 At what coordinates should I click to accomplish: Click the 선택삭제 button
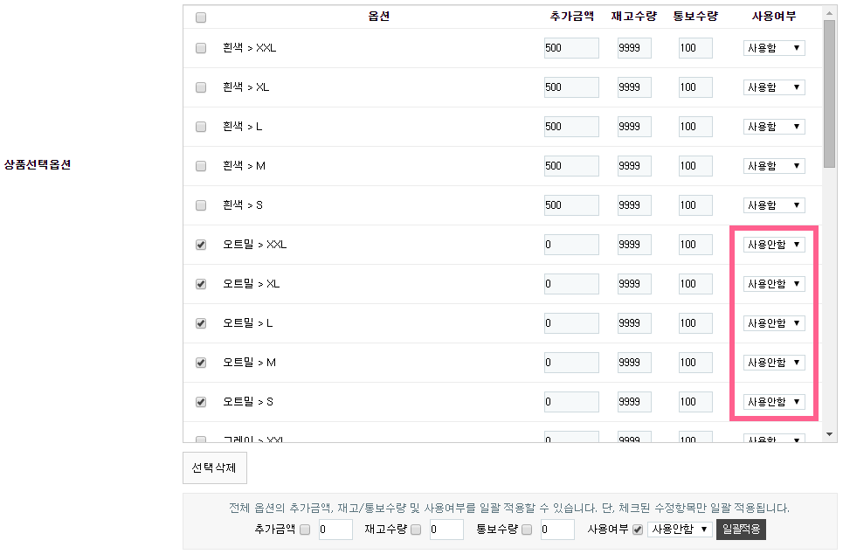click(215, 467)
